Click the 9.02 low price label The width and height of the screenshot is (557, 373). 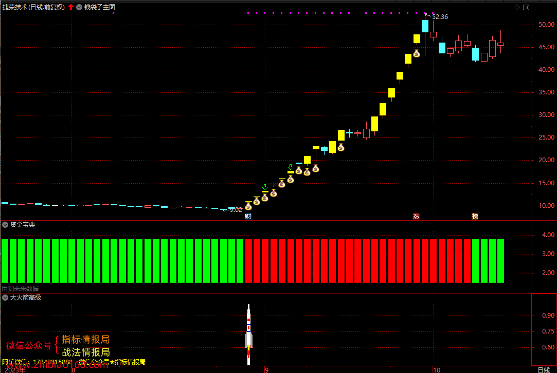point(236,210)
